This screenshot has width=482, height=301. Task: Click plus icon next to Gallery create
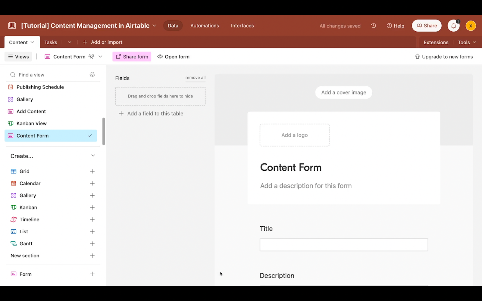(92, 195)
